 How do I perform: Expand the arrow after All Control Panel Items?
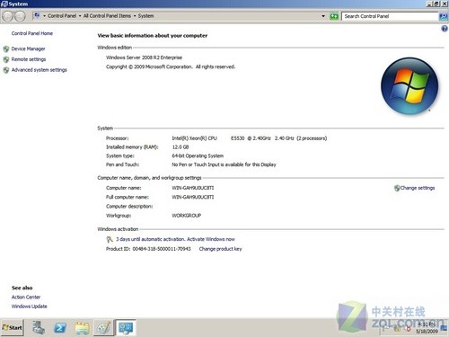tap(135, 16)
